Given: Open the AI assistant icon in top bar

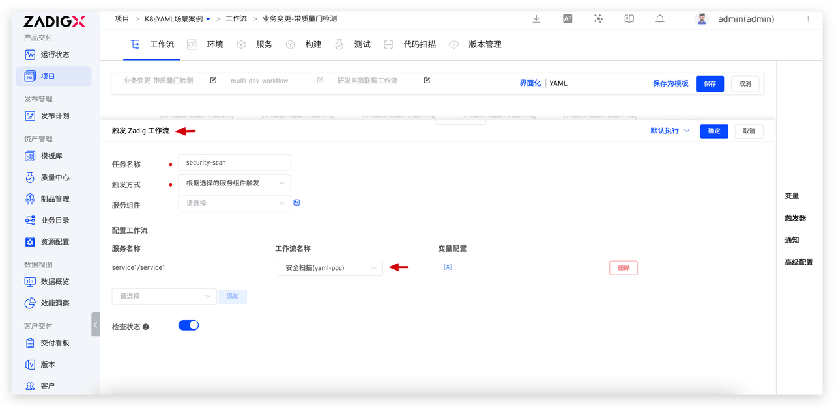Looking at the screenshot, I should click(598, 19).
